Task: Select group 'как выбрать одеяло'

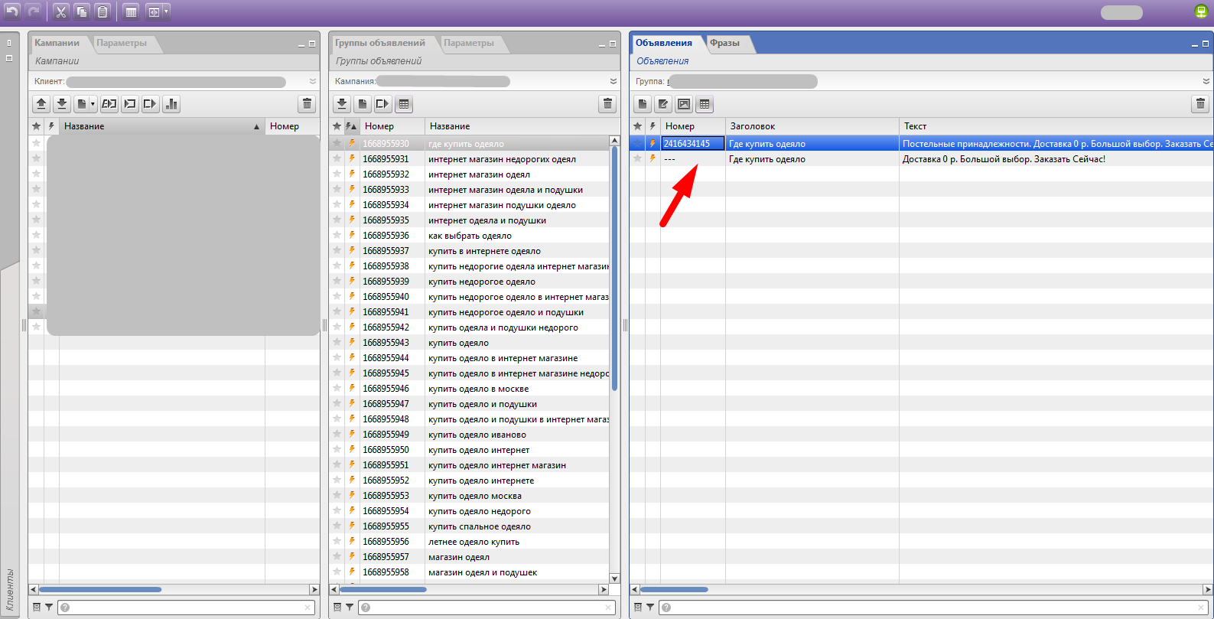Action: pyautogui.click(x=470, y=236)
